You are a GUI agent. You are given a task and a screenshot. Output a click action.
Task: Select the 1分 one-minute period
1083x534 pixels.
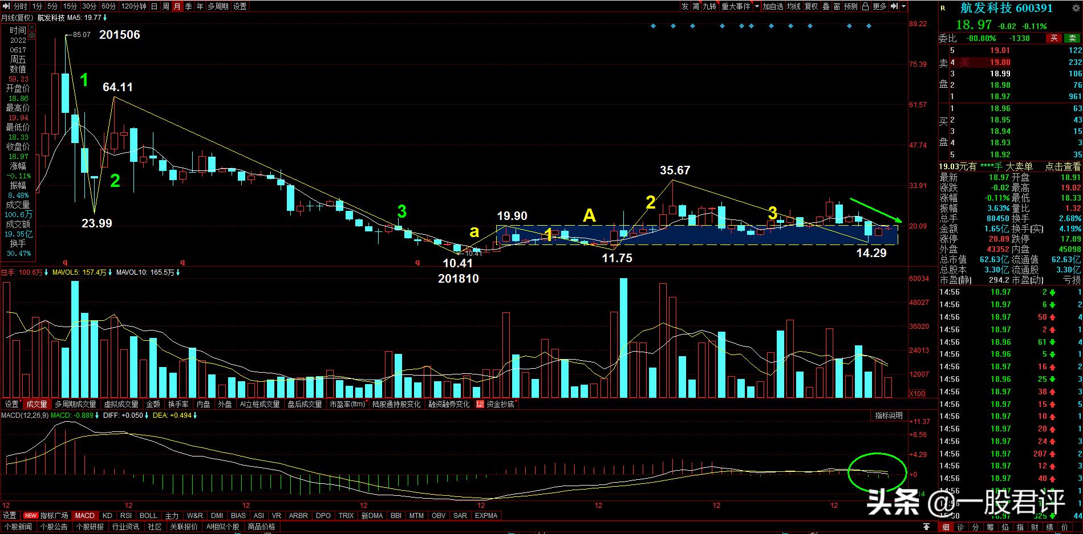click(37, 6)
